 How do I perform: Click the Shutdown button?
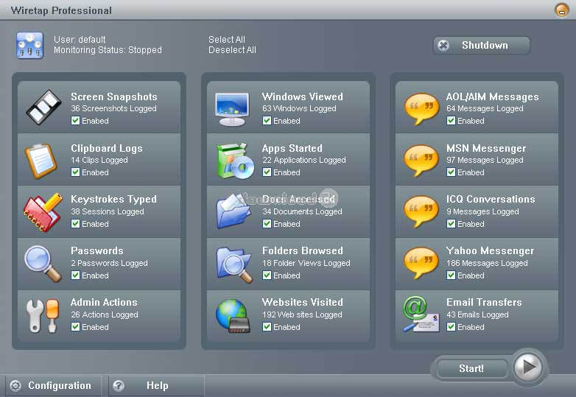(x=482, y=45)
